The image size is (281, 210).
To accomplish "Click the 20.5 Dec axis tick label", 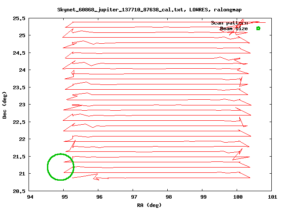I will click(x=19, y=191).
